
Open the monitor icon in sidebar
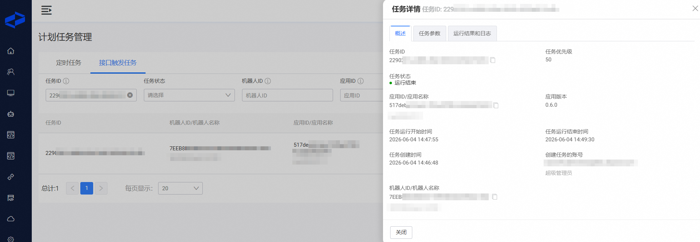tap(11, 93)
